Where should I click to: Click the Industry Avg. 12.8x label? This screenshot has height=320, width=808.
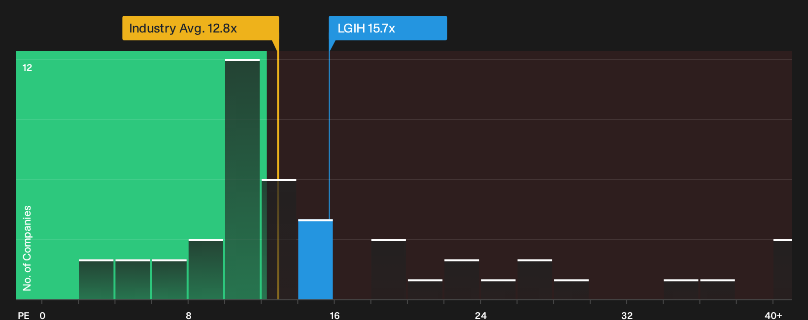[201, 28]
